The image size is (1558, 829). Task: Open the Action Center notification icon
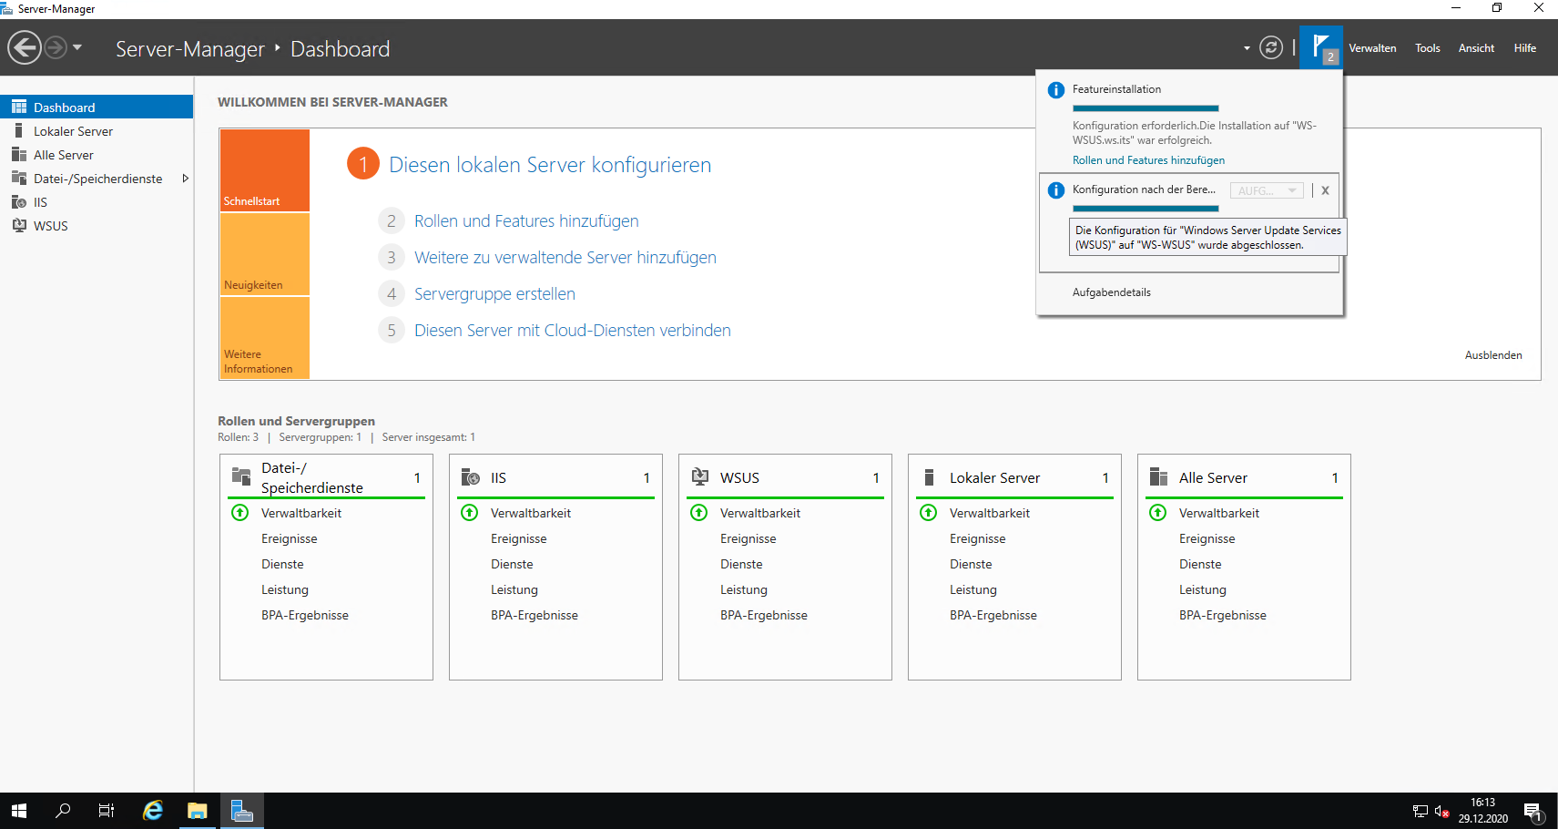1533,811
